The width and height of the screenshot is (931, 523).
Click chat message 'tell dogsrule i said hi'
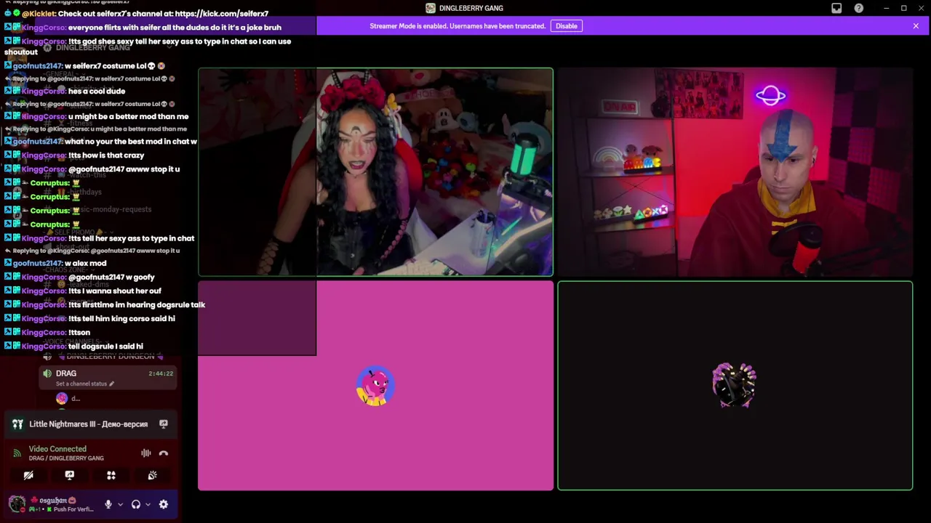[105, 346]
